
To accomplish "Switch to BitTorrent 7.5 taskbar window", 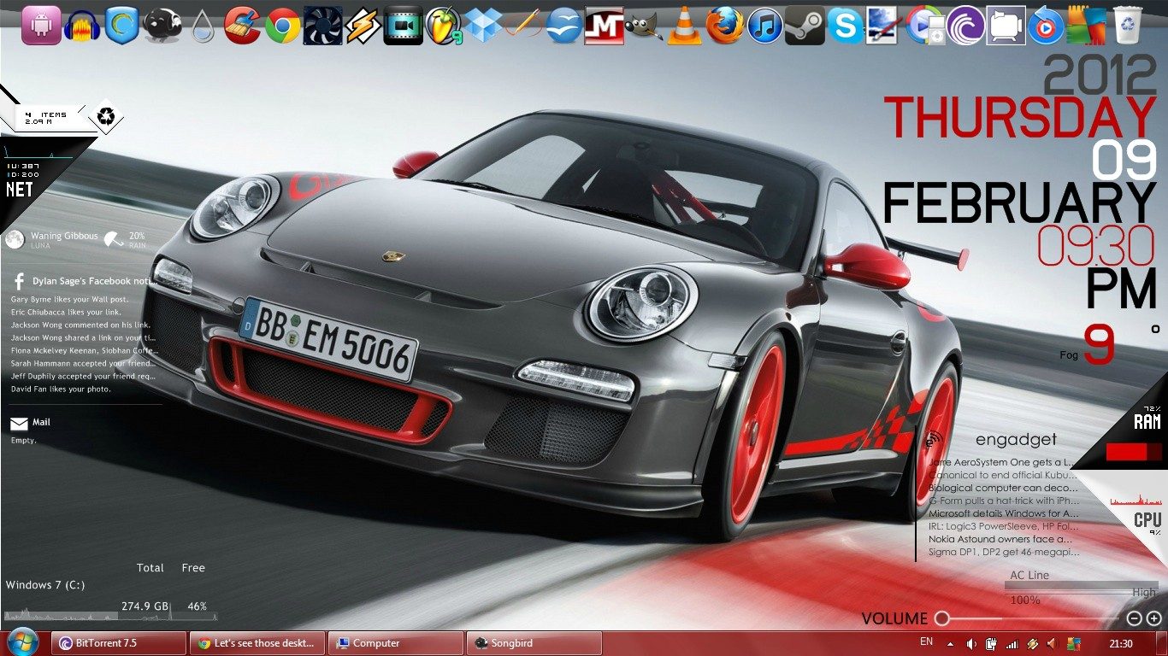I will click(119, 643).
